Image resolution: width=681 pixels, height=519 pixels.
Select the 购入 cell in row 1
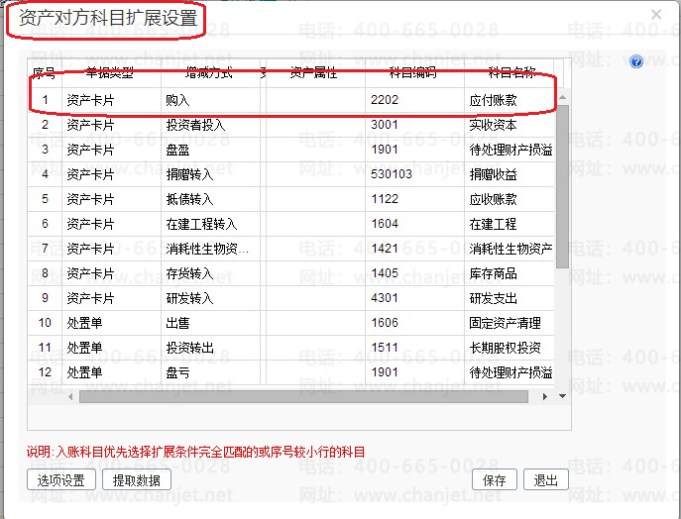(x=210, y=100)
